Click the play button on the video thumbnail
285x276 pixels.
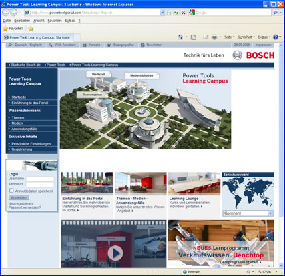pos(115,253)
